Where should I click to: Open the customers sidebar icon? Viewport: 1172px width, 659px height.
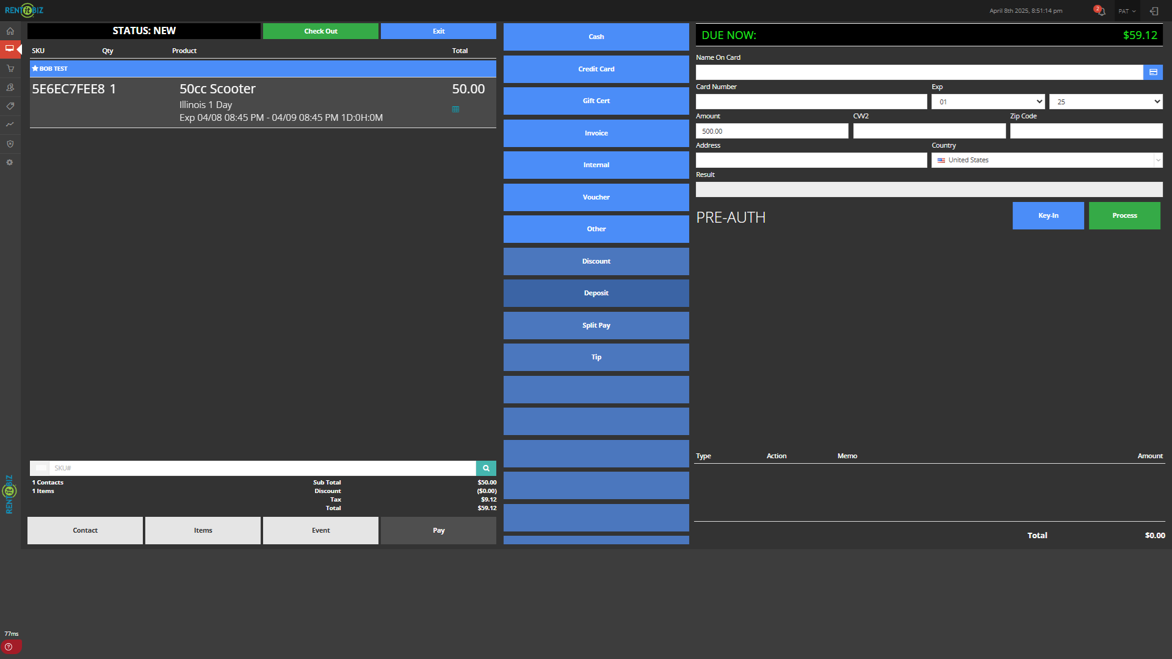(x=10, y=87)
